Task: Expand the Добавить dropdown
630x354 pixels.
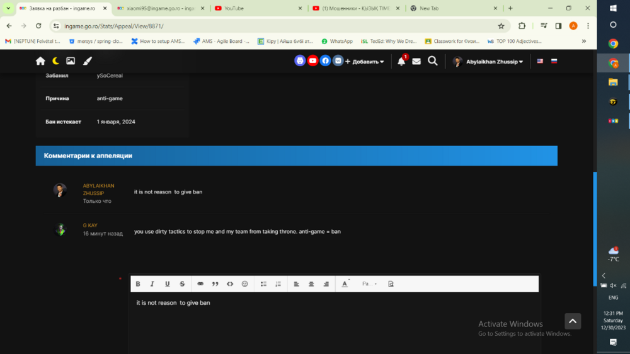Action: [365, 62]
